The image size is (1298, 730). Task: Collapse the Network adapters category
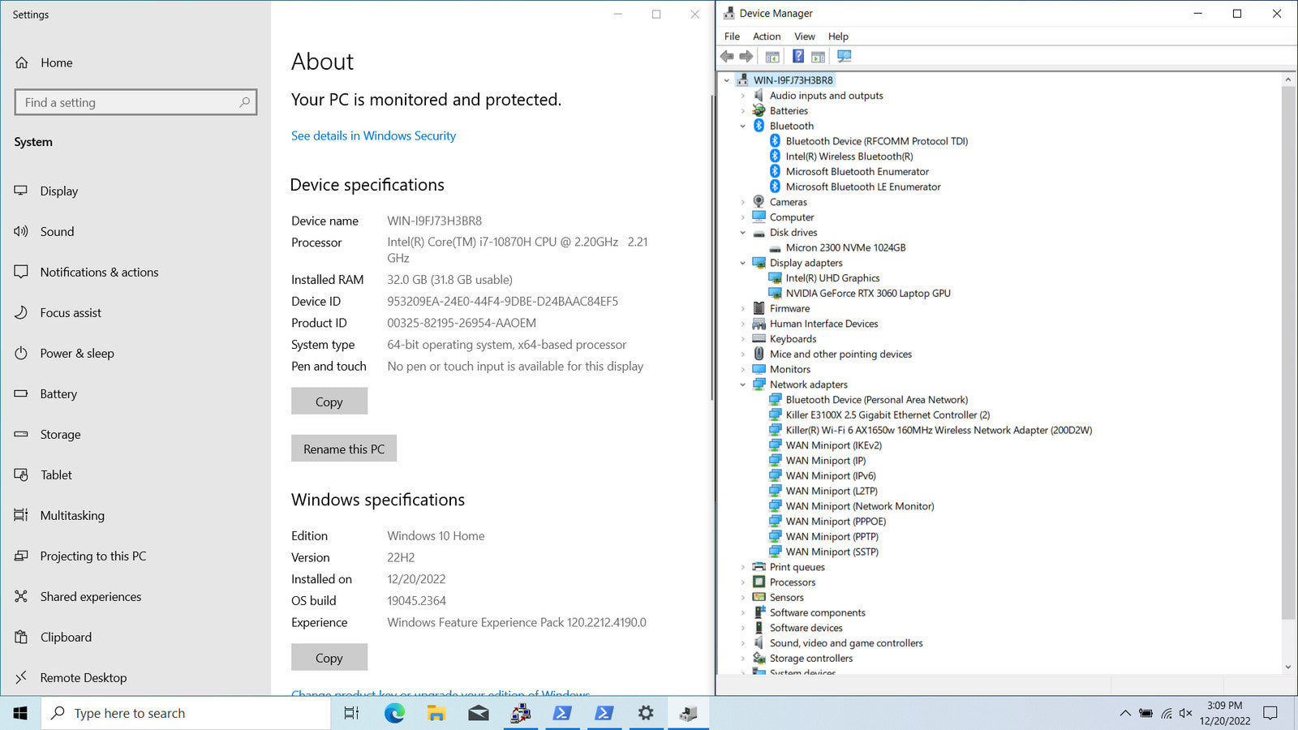(x=742, y=384)
